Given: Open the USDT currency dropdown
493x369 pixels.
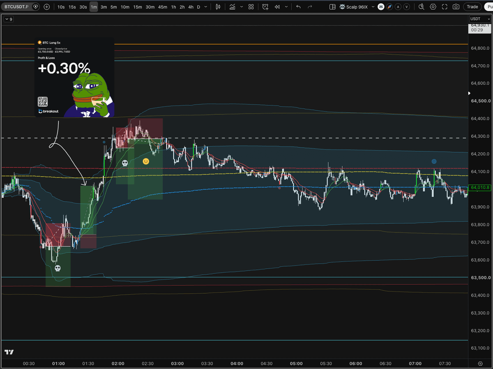Looking at the screenshot, I should click(x=480, y=19).
